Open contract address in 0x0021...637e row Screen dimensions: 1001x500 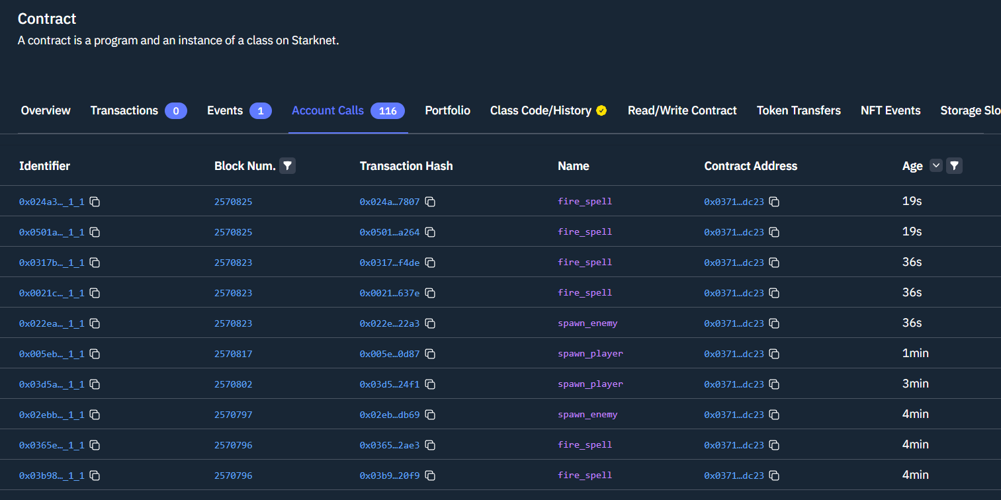[734, 293]
